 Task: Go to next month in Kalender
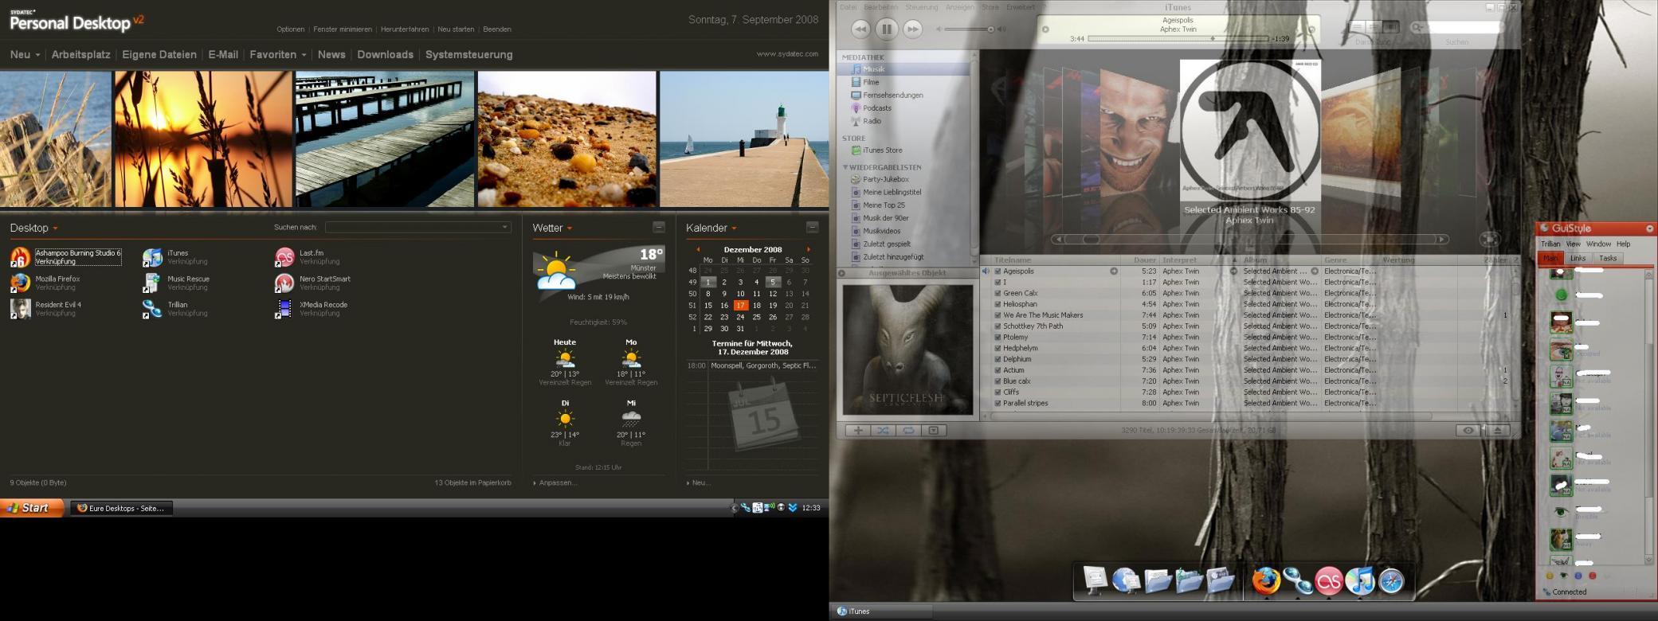[808, 249]
